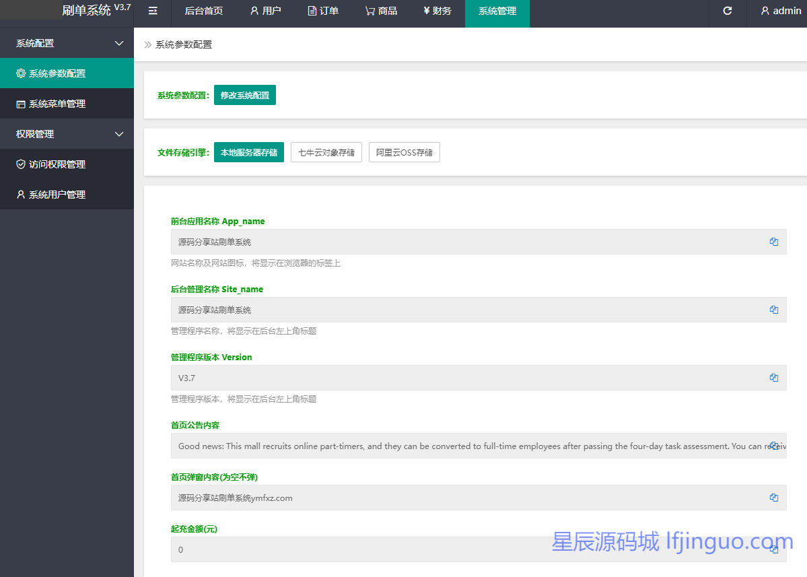Click the refresh icon in top bar
This screenshot has height=577, width=807.
tap(728, 11)
